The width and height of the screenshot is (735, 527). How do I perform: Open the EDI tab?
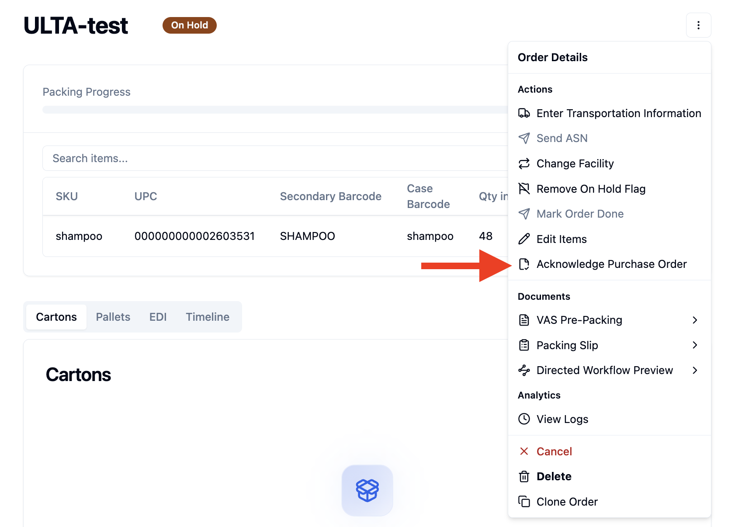158,317
